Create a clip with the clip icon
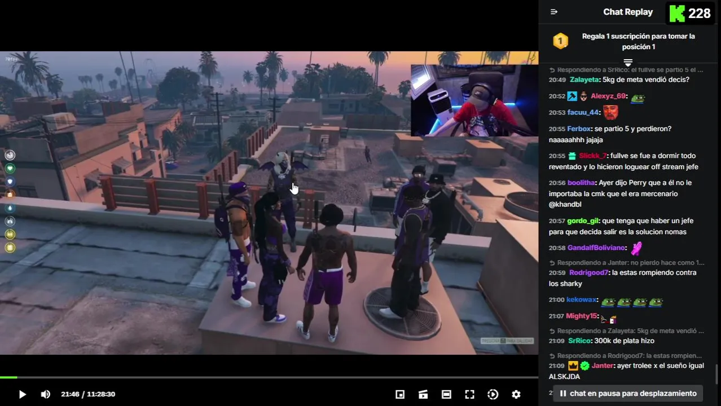721x406 pixels. pyautogui.click(x=423, y=394)
